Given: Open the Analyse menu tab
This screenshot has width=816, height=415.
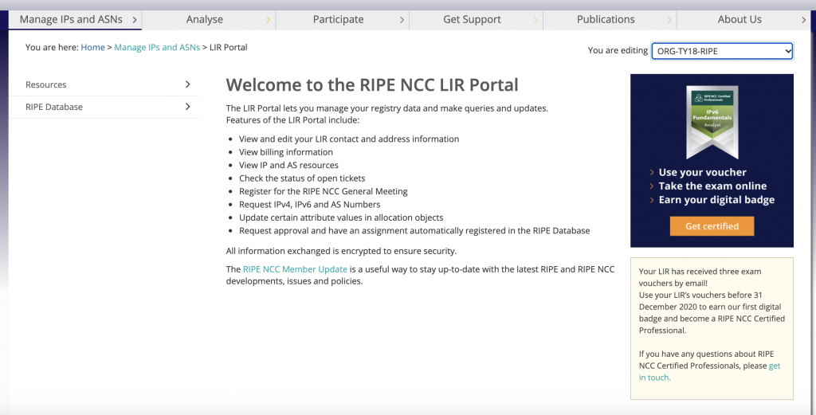Looking at the screenshot, I should (209, 20).
